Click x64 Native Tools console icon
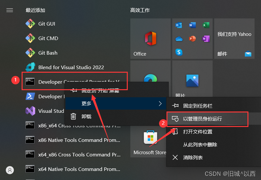This screenshot has height=180, width=261. point(30,169)
